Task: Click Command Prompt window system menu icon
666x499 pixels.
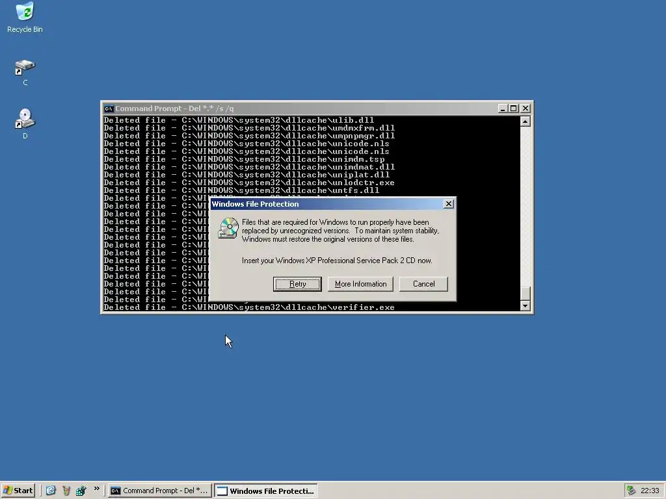Action: click(x=109, y=109)
